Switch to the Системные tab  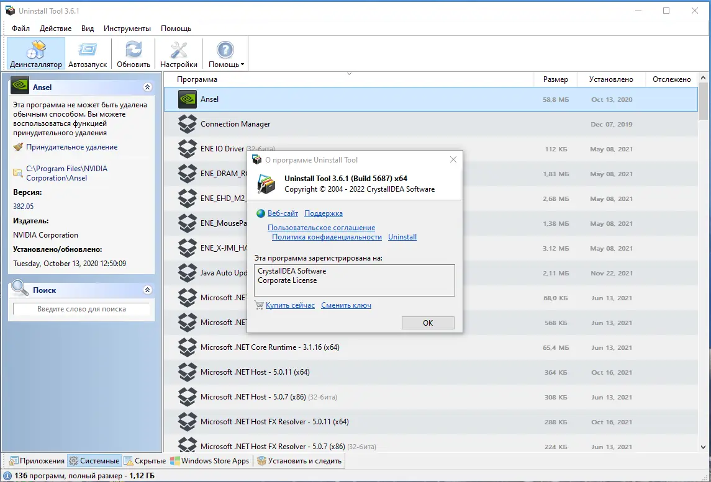click(x=94, y=461)
